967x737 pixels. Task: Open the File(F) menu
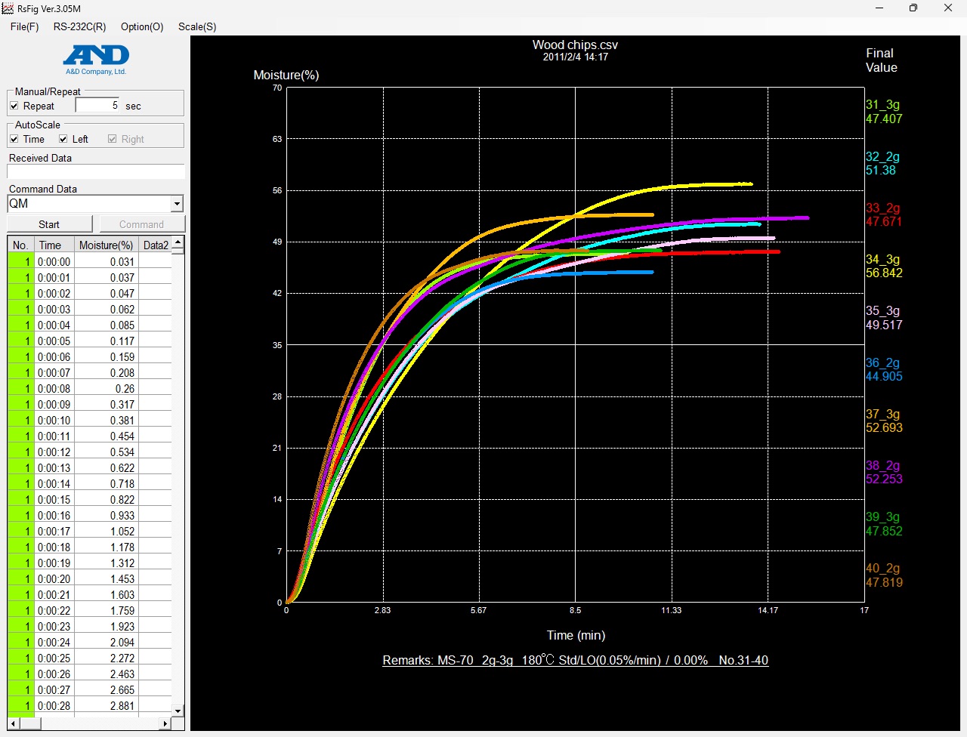[x=24, y=26]
